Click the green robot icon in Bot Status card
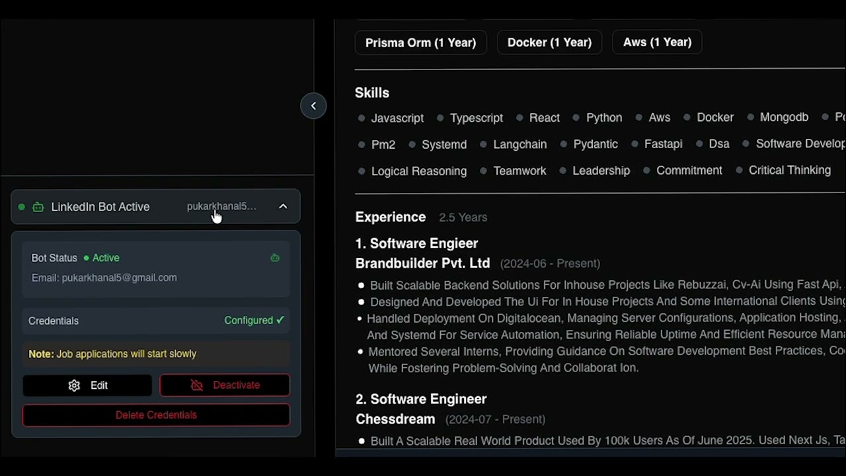The height and width of the screenshot is (476, 846). (275, 258)
